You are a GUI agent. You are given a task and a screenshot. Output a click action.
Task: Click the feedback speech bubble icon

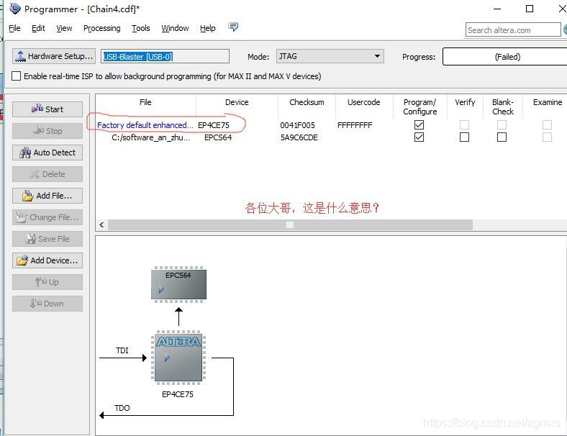tap(233, 27)
